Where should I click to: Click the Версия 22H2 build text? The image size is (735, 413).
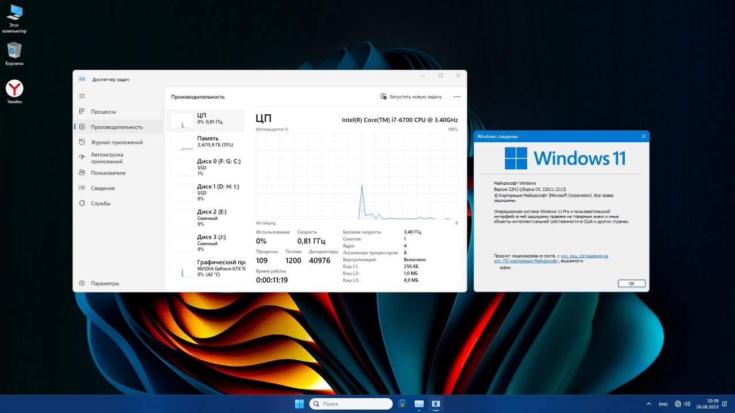(531, 189)
